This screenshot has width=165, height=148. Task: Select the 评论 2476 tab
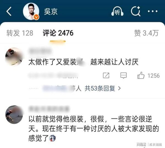click(x=58, y=33)
